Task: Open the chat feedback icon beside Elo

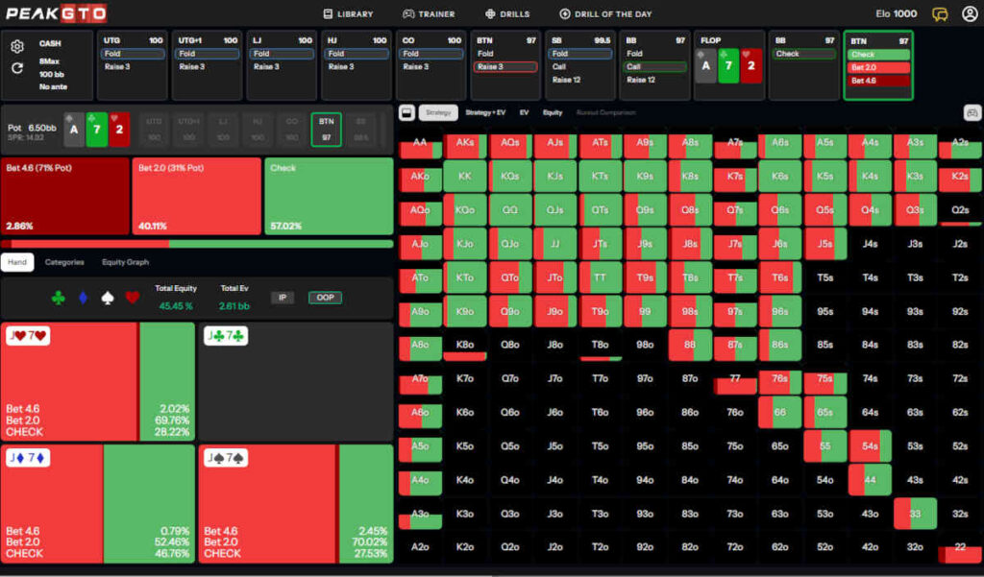Action: pyautogui.click(x=940, y=14)
